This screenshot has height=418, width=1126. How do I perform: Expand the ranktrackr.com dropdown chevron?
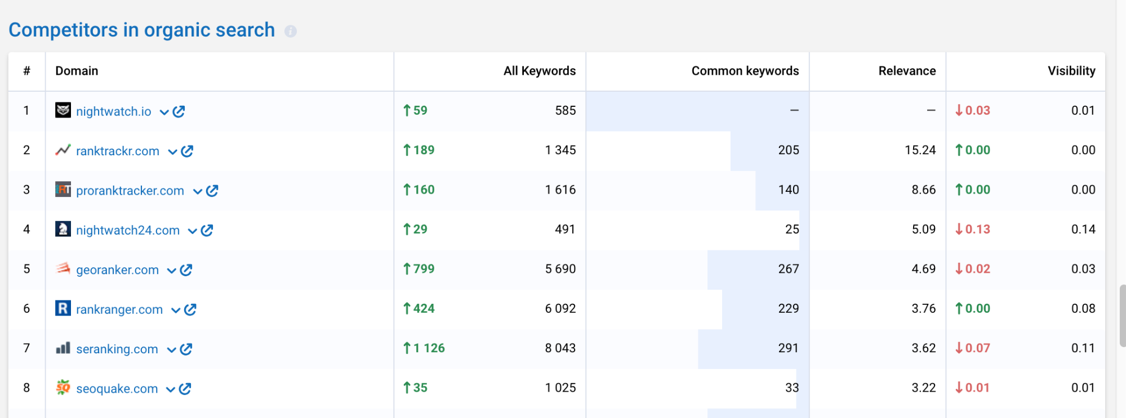[x=172, y=152]
